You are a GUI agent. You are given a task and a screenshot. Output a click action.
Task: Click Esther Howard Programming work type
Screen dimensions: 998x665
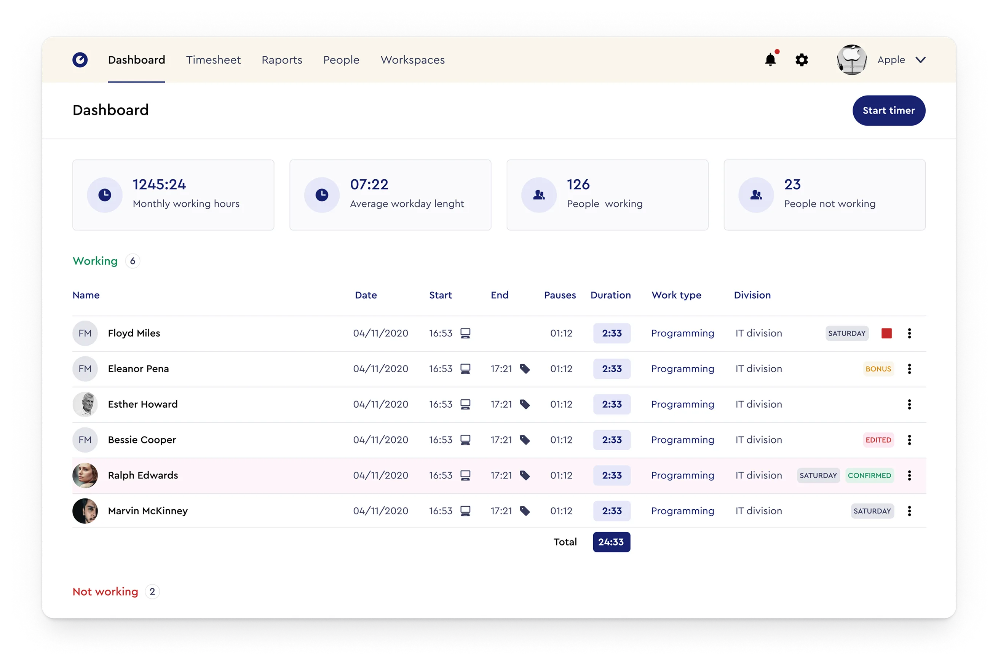click(x=682, y=404)
